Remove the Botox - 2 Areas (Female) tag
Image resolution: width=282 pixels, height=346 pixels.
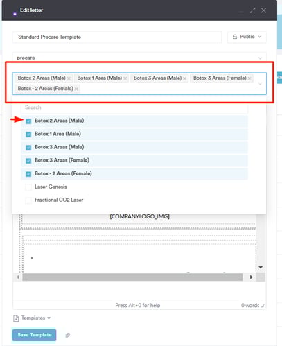tap(76, 89)
